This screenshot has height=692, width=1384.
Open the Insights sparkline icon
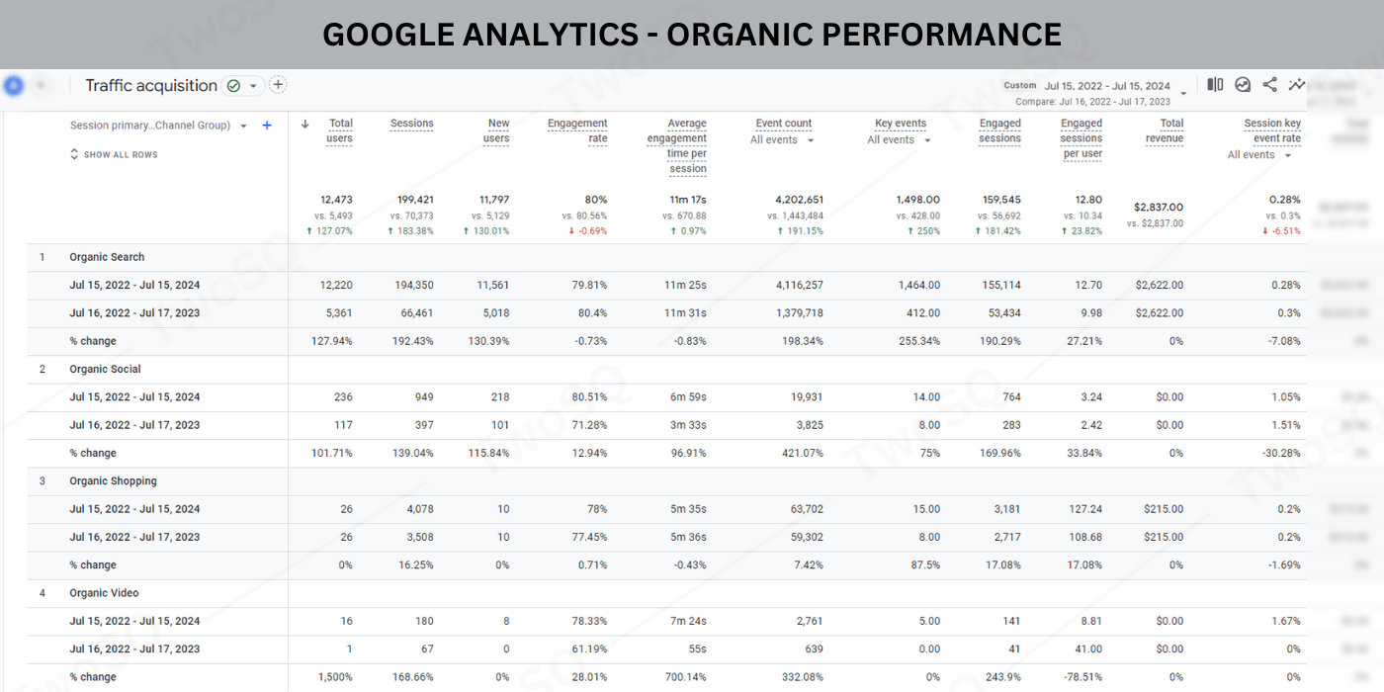[1296, 85]
